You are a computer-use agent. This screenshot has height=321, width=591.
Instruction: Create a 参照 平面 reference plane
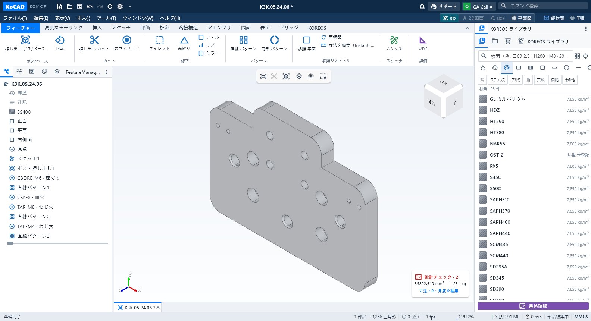point(307,43)
